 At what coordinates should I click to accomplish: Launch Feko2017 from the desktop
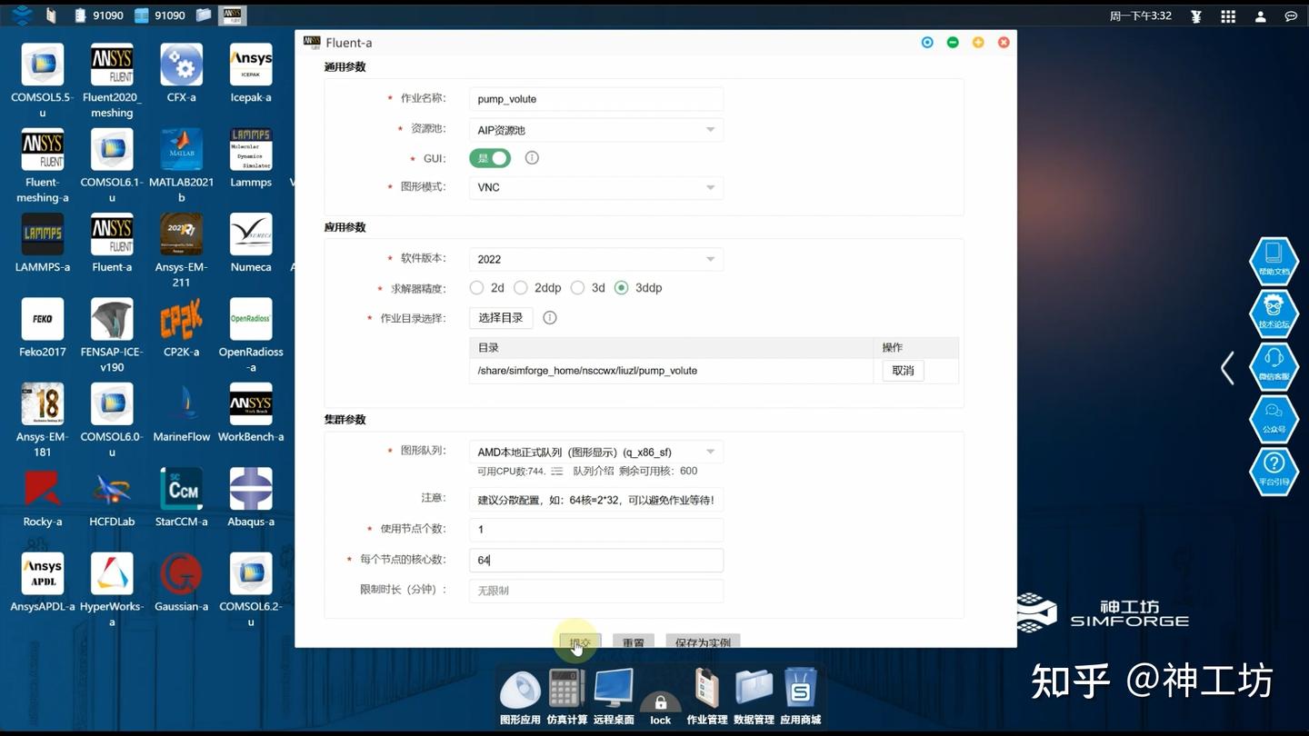[x=43, y=319]
